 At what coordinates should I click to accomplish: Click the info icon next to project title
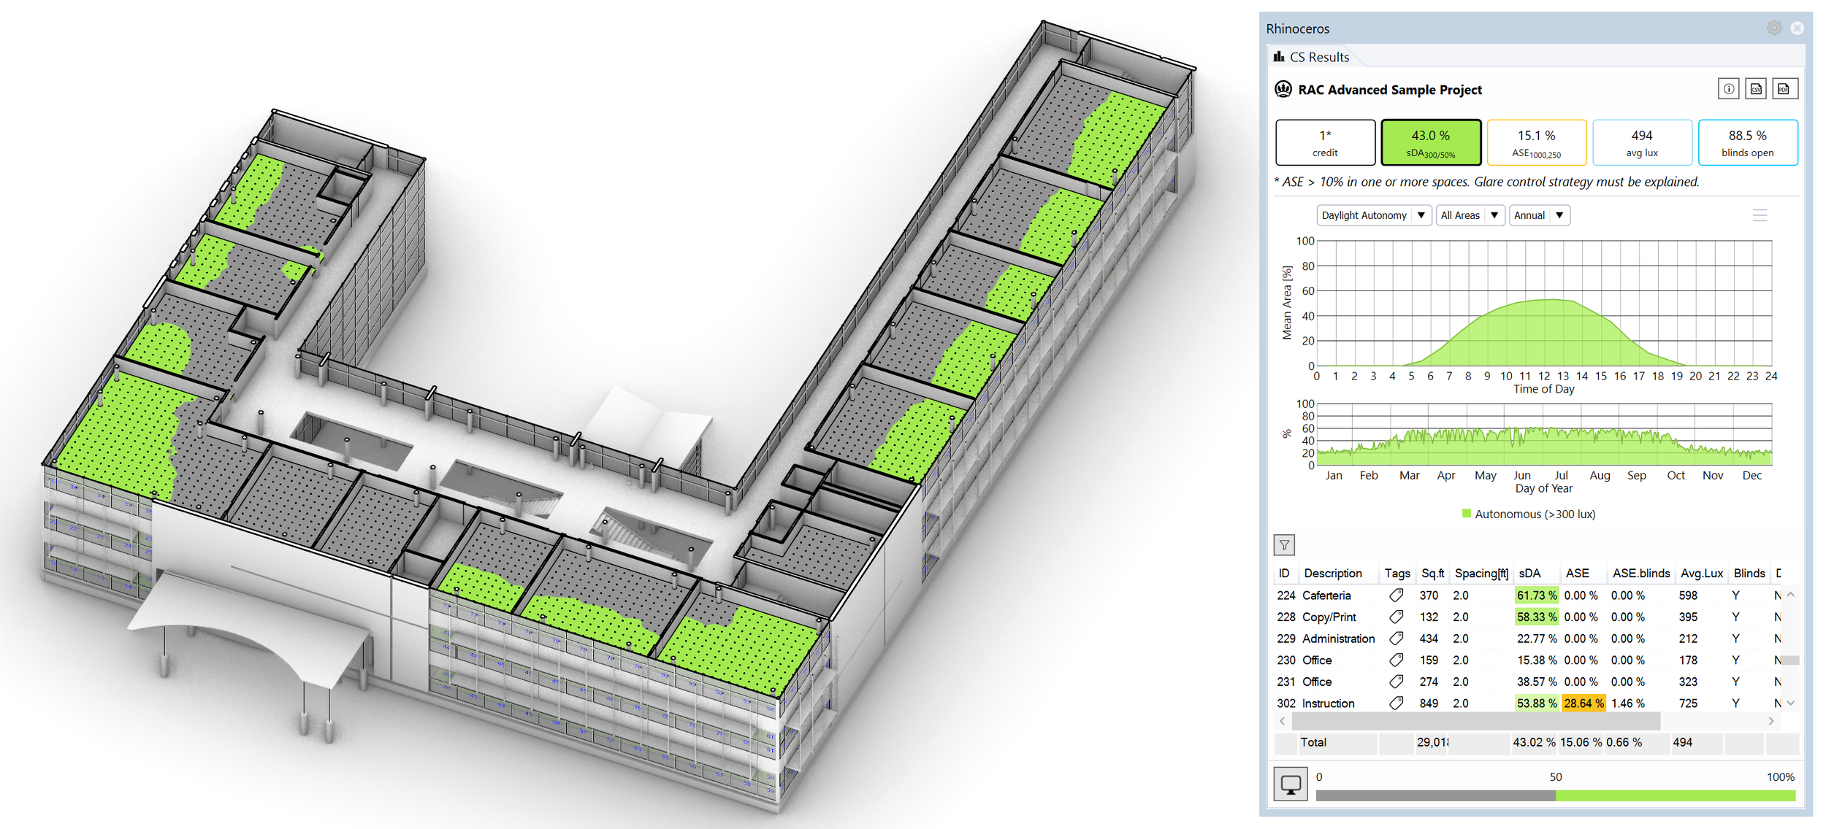pyautogui.click(x=1728, y=88)
